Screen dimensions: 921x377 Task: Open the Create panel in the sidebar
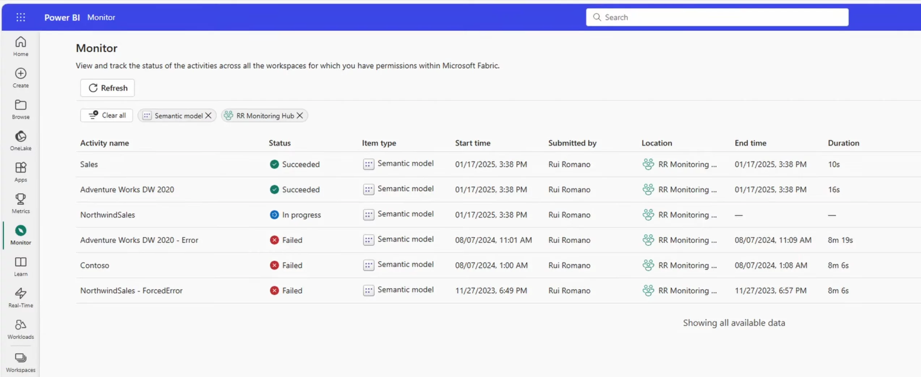click(x=21, y=77)
